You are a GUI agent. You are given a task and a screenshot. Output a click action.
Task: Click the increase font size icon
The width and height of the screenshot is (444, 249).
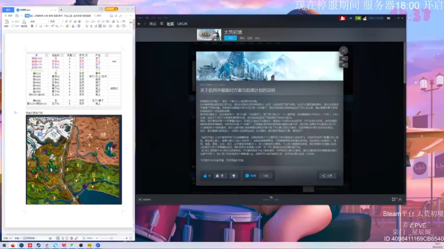point(66,22)
